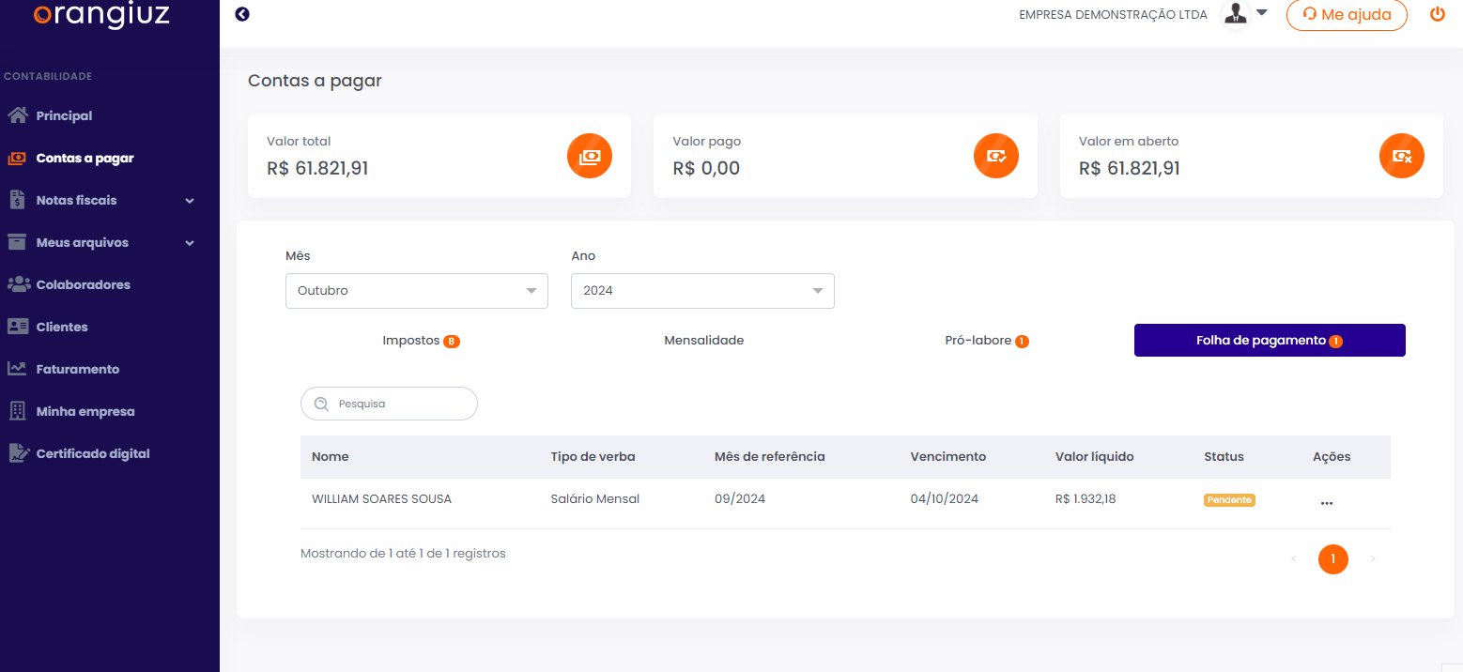Click the Orangiuz logo

pos(101,15)
